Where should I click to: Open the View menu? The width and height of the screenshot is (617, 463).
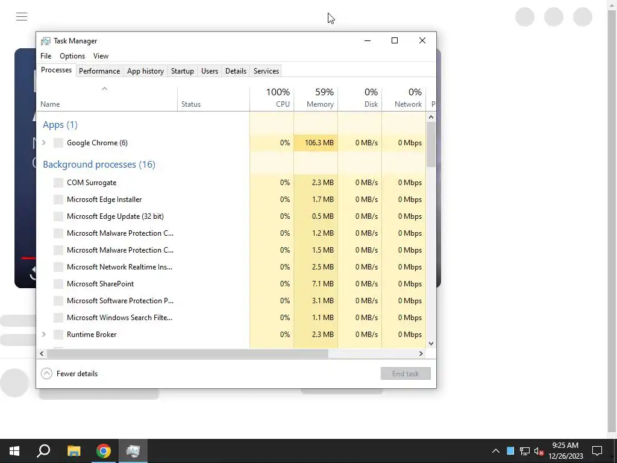pos(101,56)
